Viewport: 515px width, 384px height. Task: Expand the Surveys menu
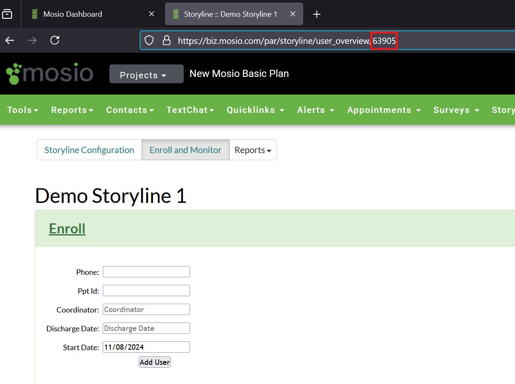tap(457, 110)
